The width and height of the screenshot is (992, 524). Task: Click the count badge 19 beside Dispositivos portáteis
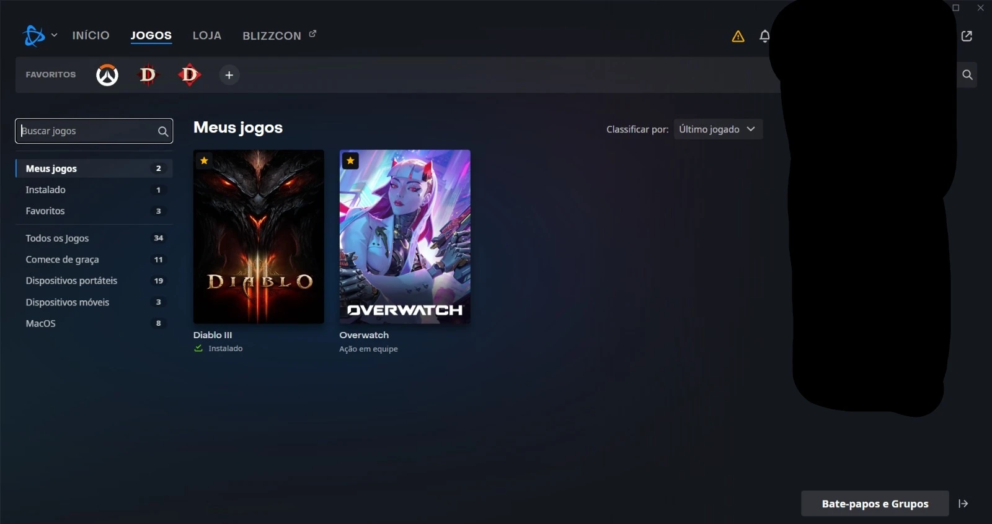click(159, 281)
